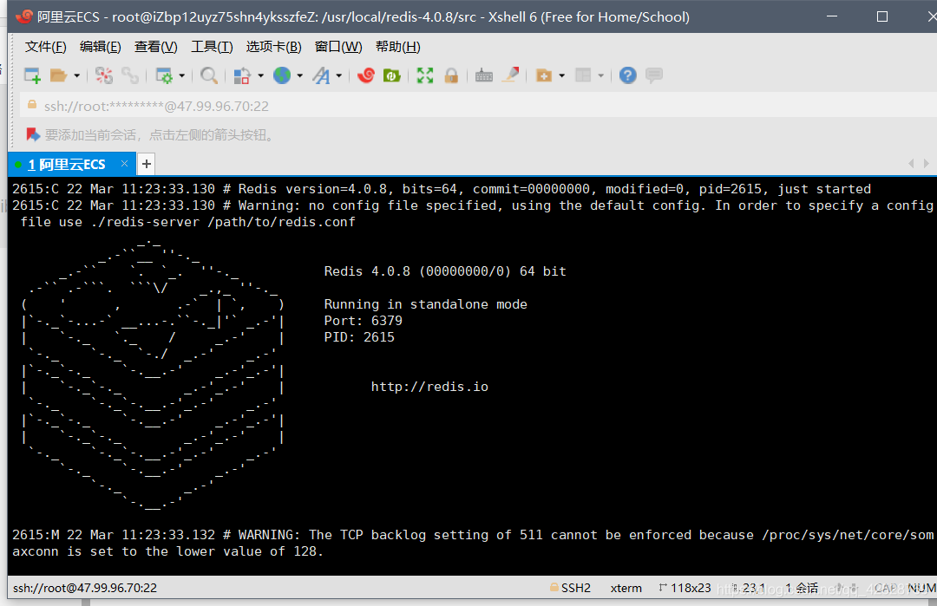Open session properties gear icon
Viewport: 937px width, 606px height.
coord(164,75)
